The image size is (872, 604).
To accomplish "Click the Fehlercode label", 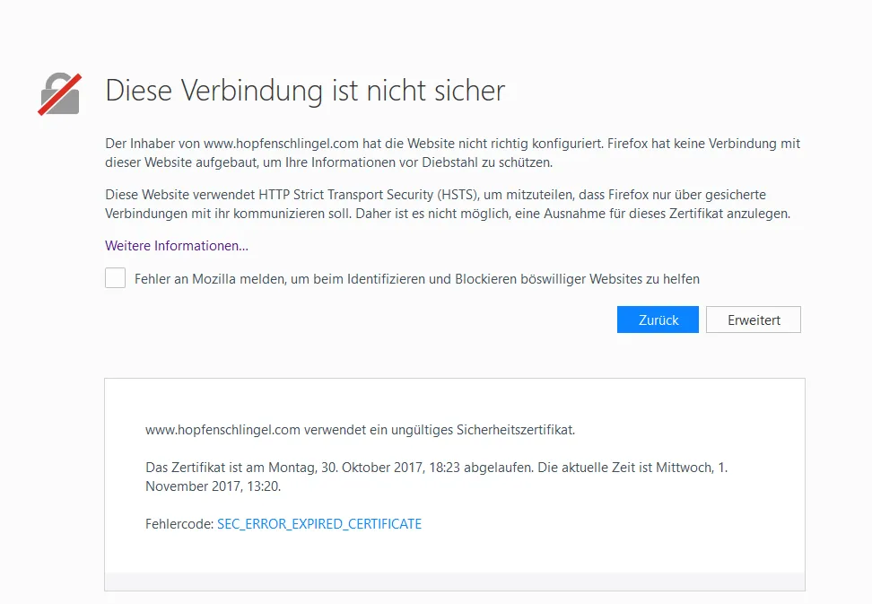I will pos(179,524).
